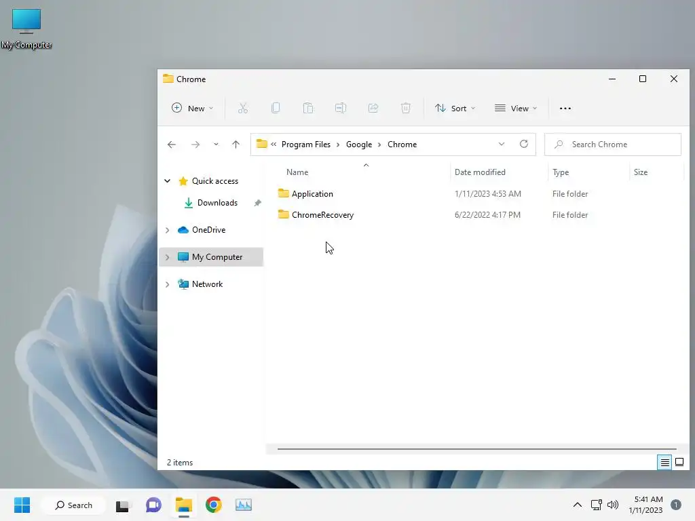Image resolution: width=695 pixels, height=521 pixels.
Task: Click the volume speaker tray icon
Action: pos(613,505)
